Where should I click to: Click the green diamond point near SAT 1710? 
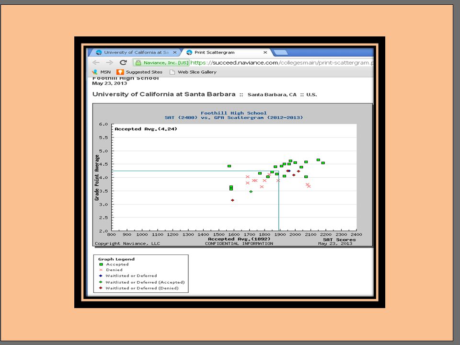251,192
